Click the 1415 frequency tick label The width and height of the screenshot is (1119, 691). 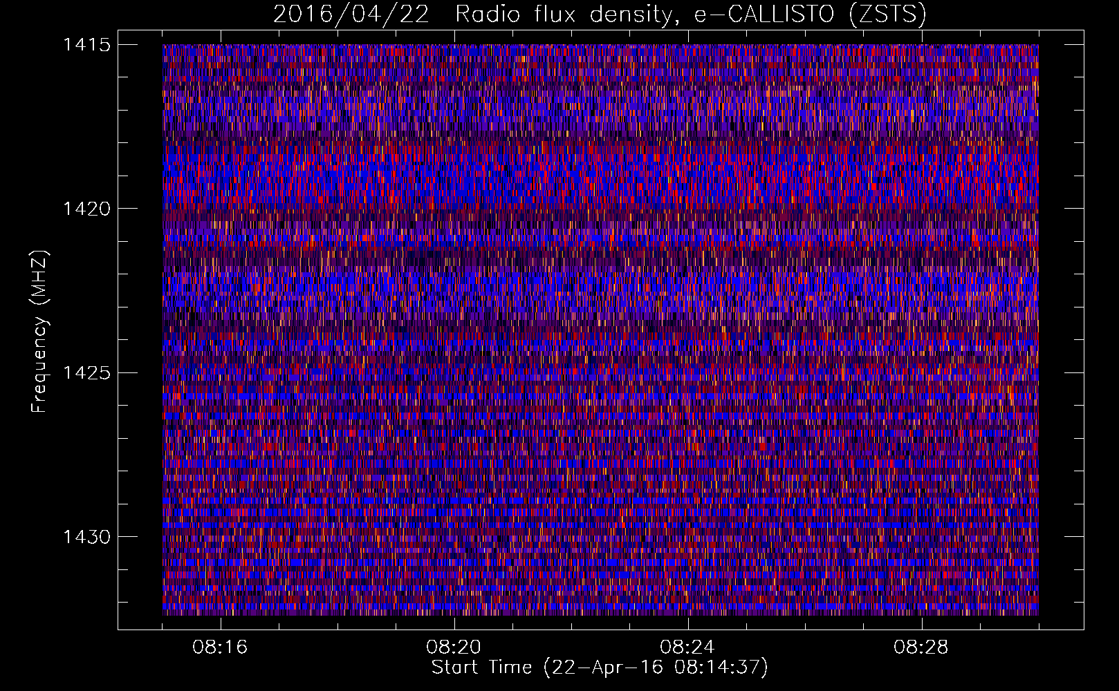pyautogui.click(x=86, y=45)
